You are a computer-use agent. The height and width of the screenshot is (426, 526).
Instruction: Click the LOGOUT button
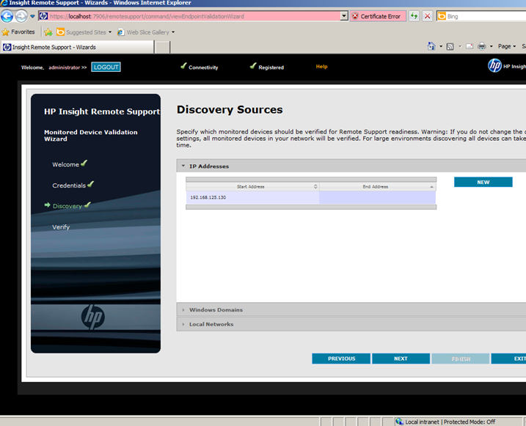point(106,67)
